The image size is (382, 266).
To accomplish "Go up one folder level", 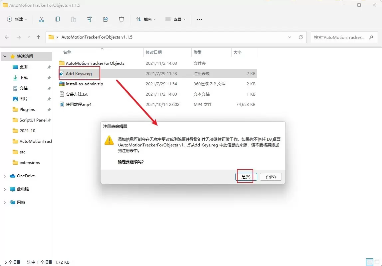I will pos(38,37).
